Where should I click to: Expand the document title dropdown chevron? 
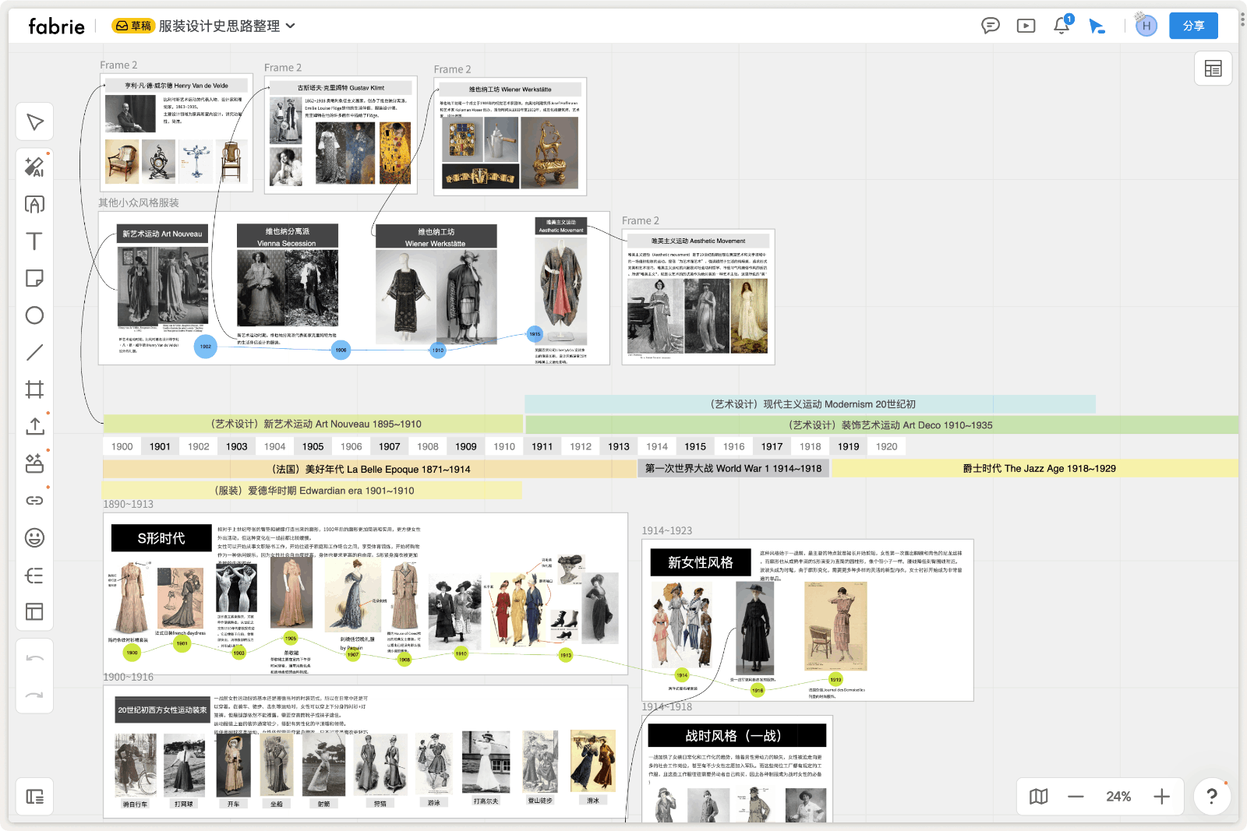click(x=291, y=26)
